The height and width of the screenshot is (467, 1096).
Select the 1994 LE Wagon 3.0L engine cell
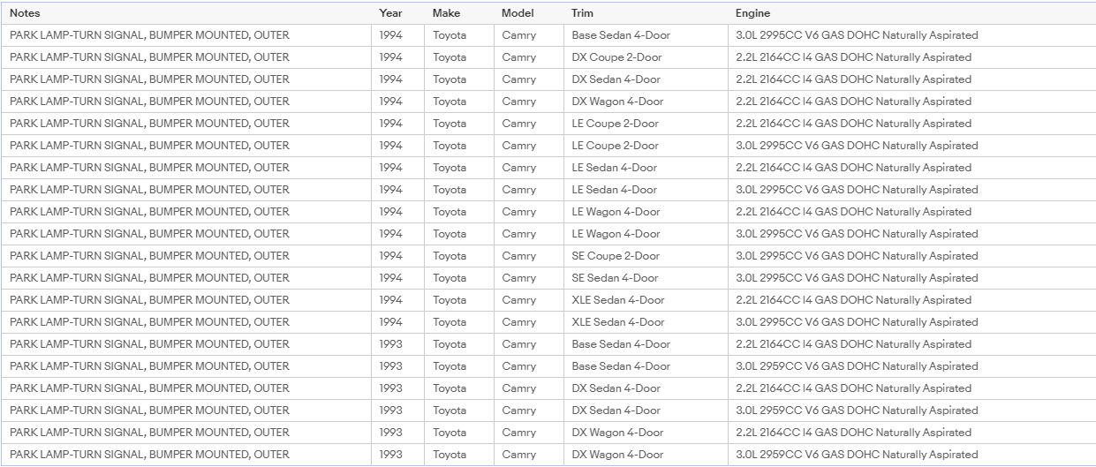point(911,234)
